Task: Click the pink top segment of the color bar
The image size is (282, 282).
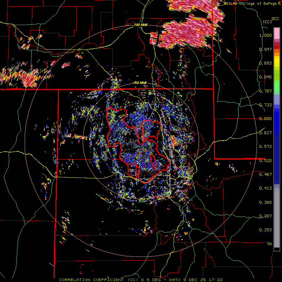Action: pos(277,33)
